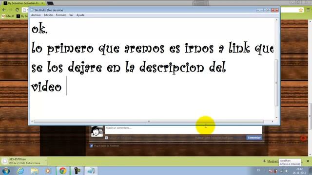Launch Internet Explorer from taskbar
The height and width of the screenshot is (175, 312).
pyautogui.click(x=20, y=171)
